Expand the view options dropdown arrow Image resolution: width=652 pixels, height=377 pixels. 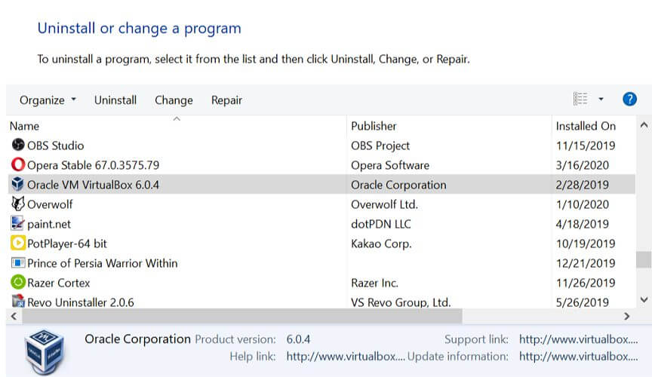point(601,100)
